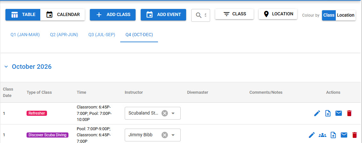Click the Comments/Notes column header
The width and height of the screenshot is (362, 143).
266,92
